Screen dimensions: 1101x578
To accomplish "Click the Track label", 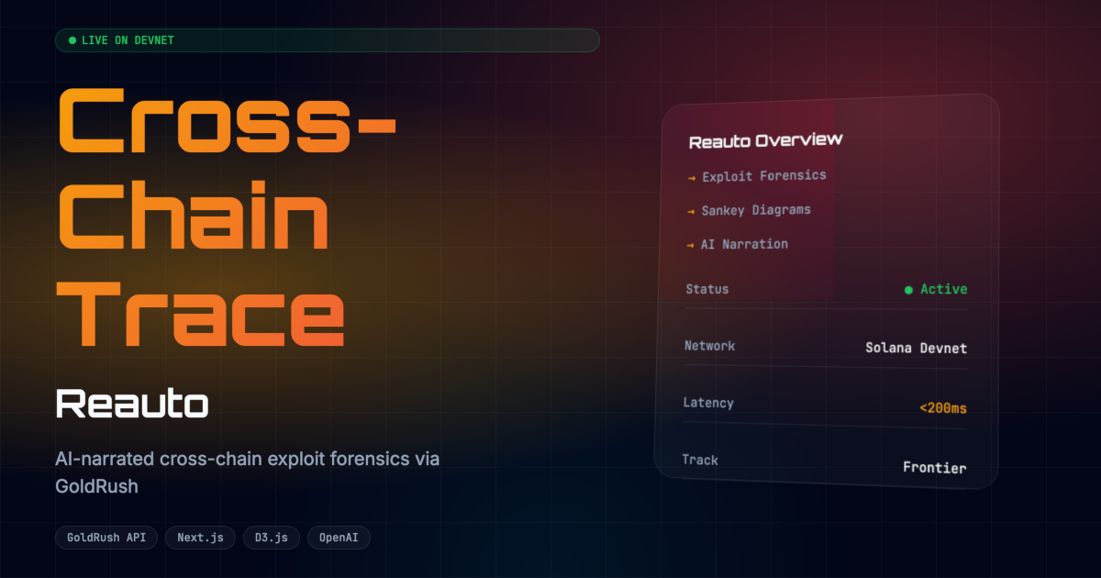I will click(x=700, y=460).
